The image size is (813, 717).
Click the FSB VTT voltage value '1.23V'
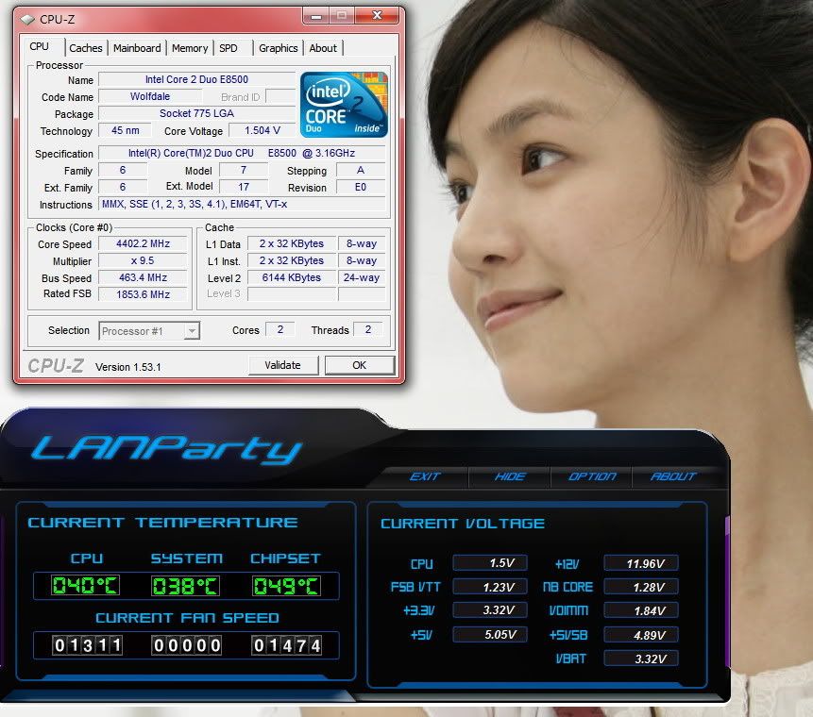point(490,587)
